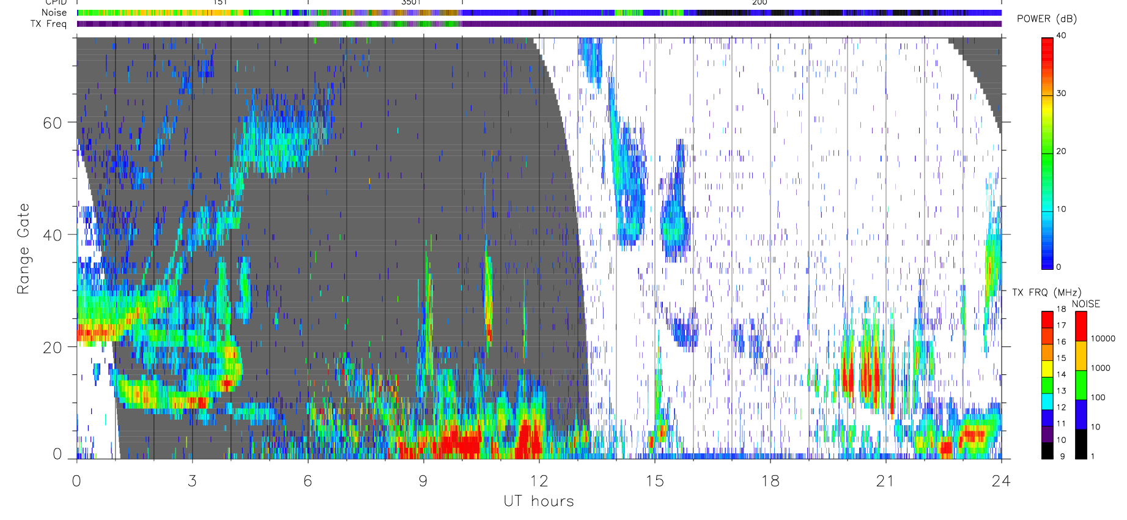Select the "18" tick on the UT hours axis
1127x520 pixels.
[x=770, y=481]
